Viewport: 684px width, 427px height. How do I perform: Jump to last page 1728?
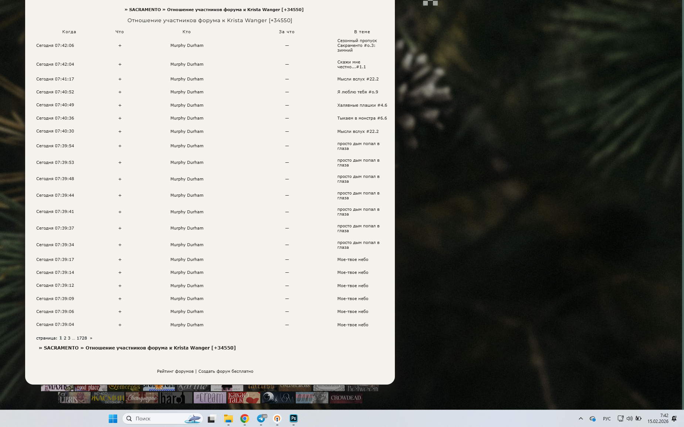click(82, 338)
